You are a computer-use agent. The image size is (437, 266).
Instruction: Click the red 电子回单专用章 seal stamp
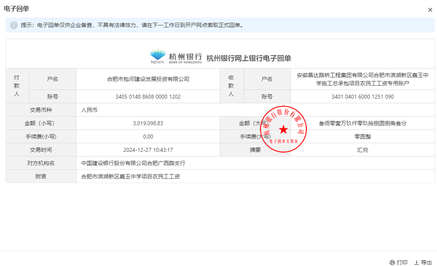(283, 129)
